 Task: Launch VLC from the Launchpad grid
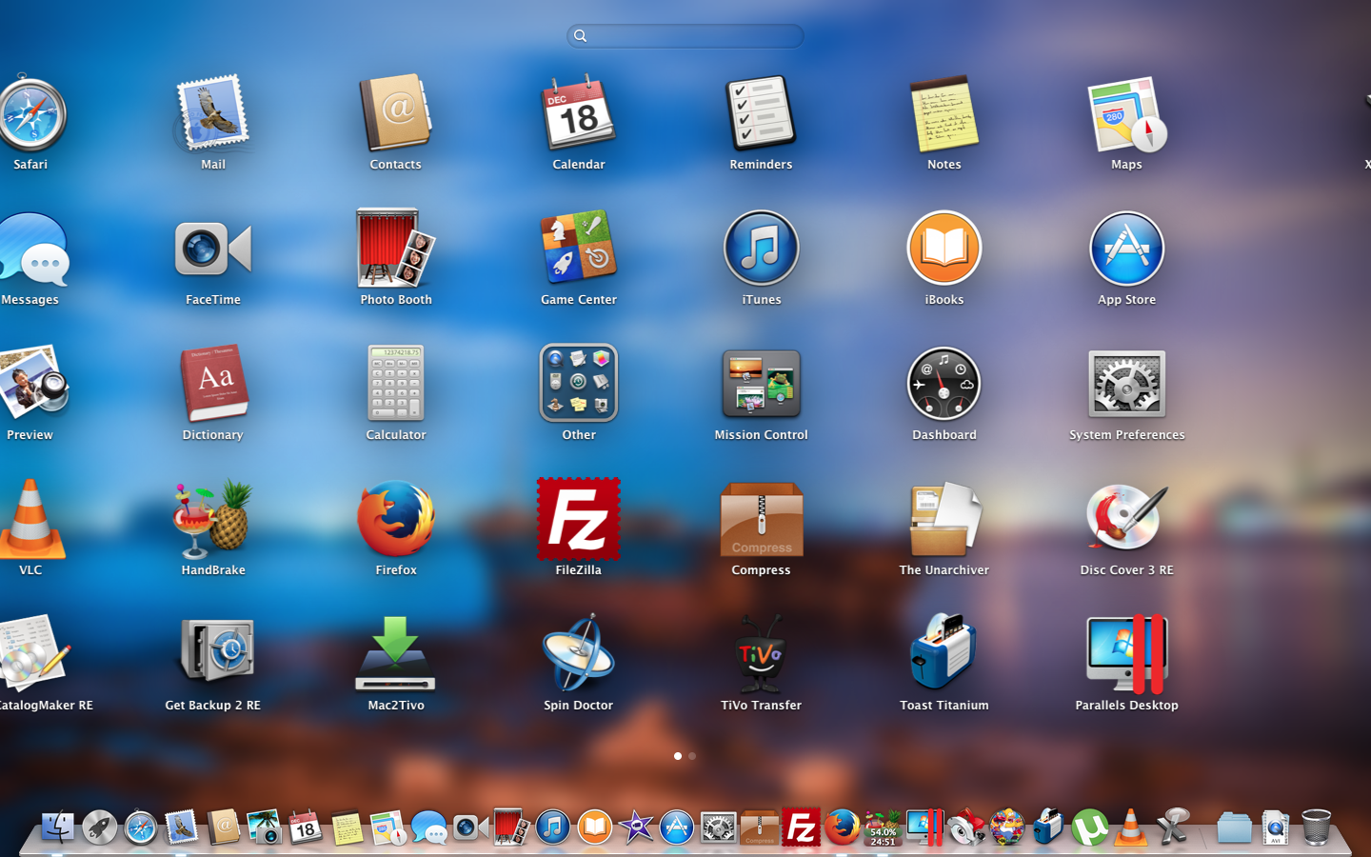(30, 519)
